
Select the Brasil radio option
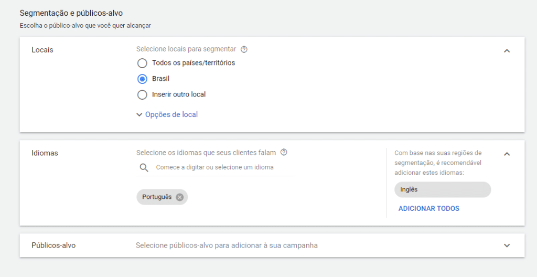tap(142, 79)
